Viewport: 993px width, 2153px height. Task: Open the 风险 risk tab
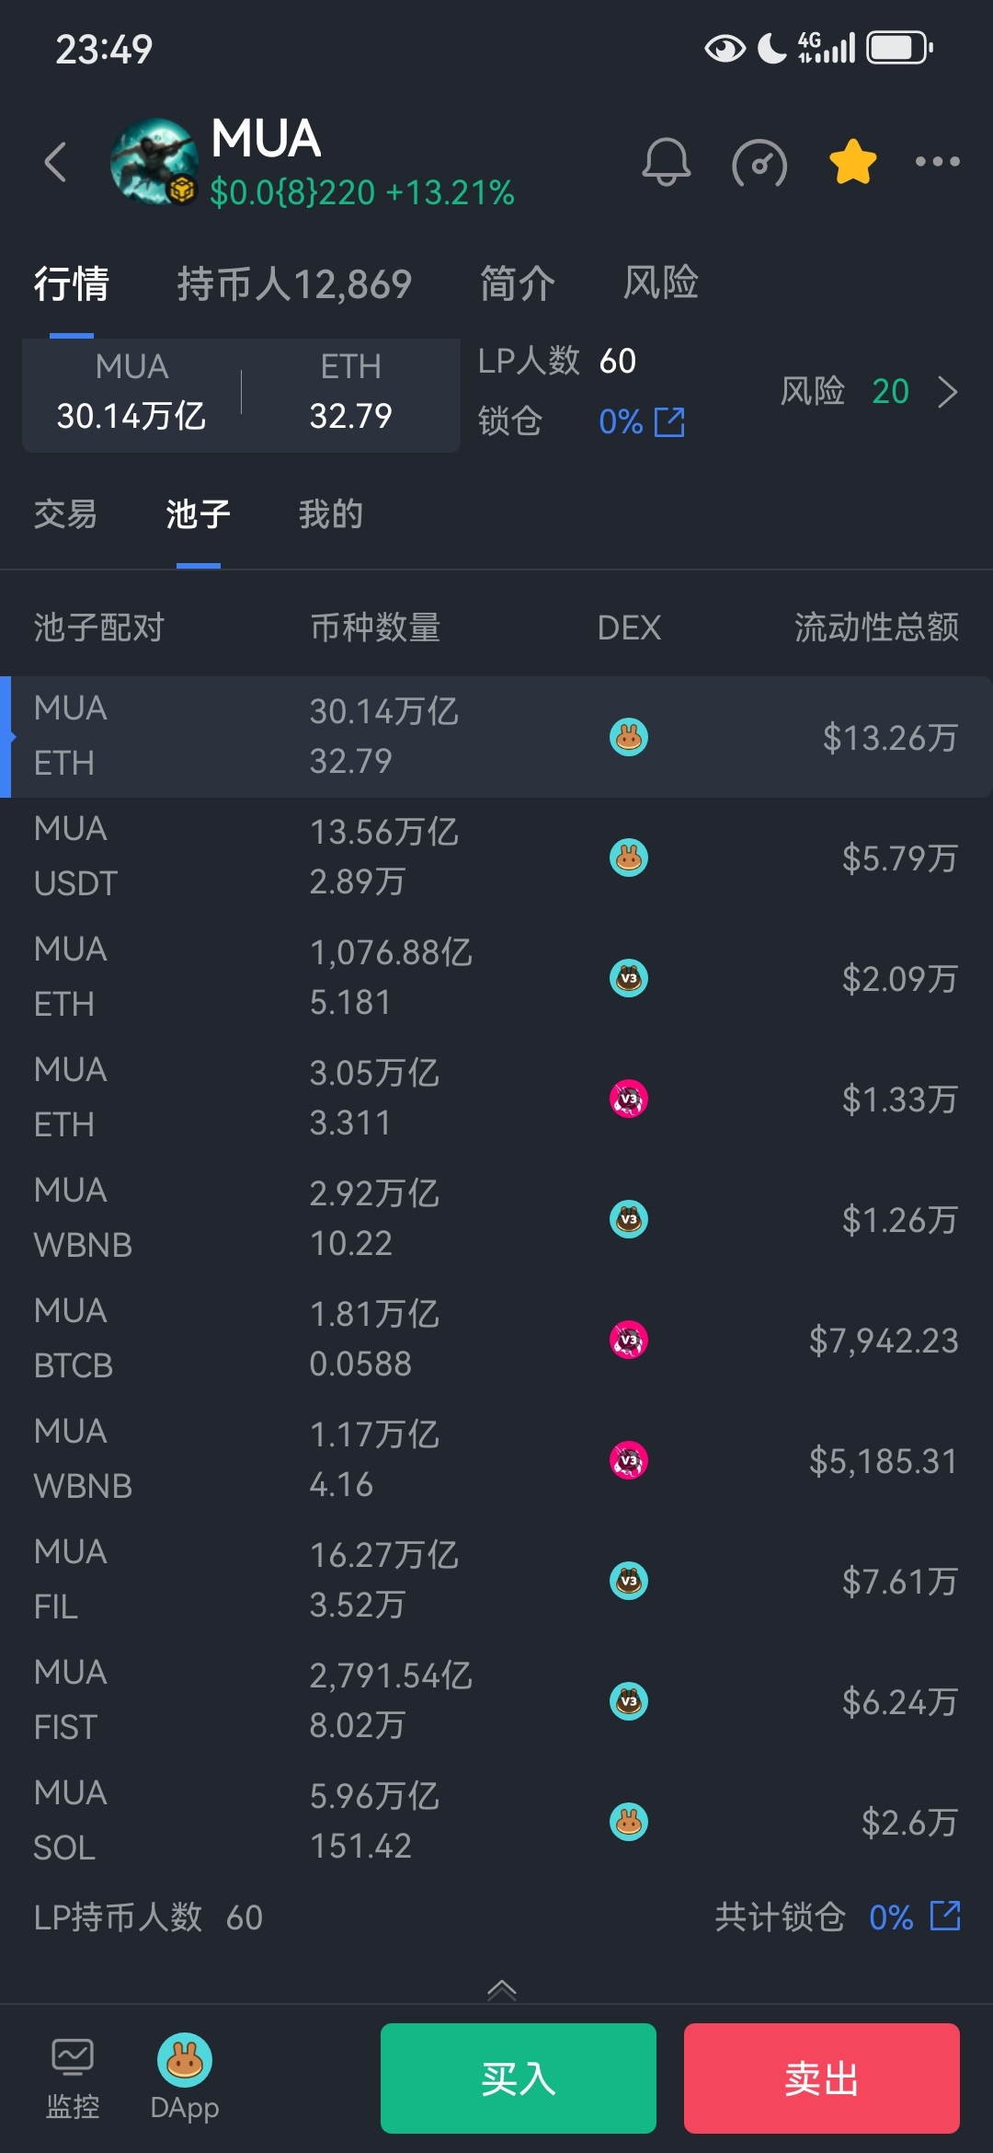tap(660, 282)
